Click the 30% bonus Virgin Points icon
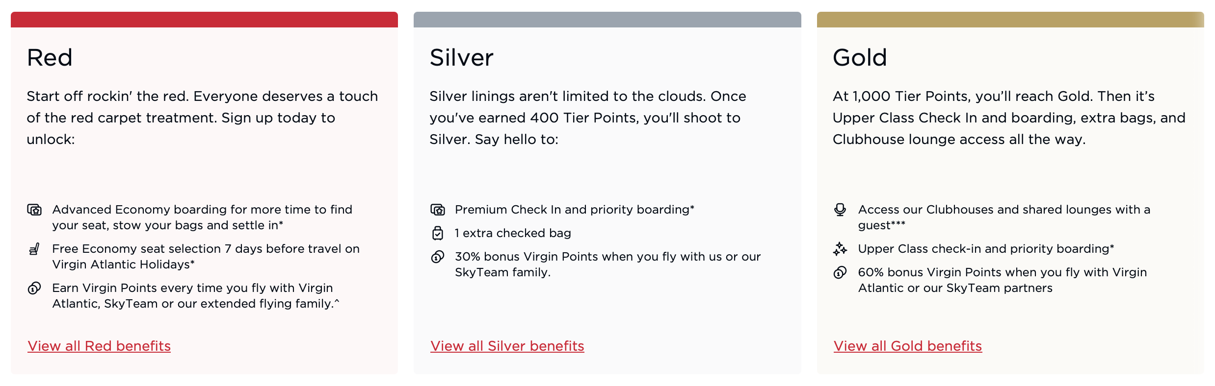The height and width of the screenshot is (386, 1215). click(437, 257)
